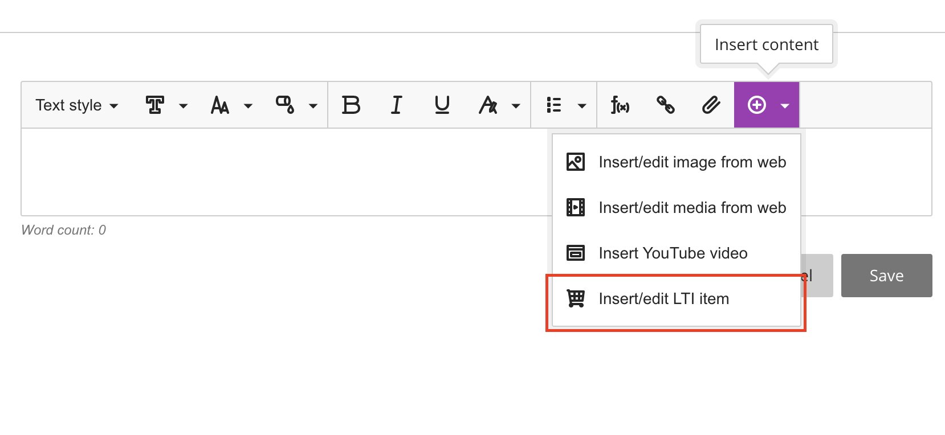
Task: Attach a file using the paperclip icon
Action: click(x=711, y=105)
